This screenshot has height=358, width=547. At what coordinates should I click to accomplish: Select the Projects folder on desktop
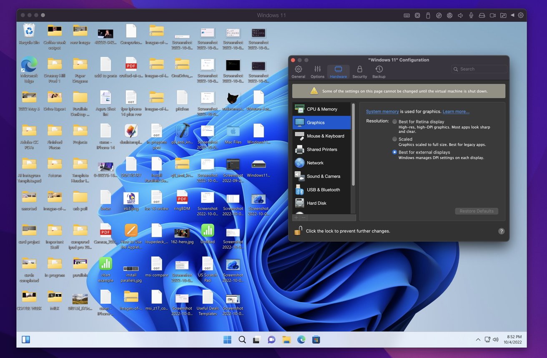[x=80, y=134]
